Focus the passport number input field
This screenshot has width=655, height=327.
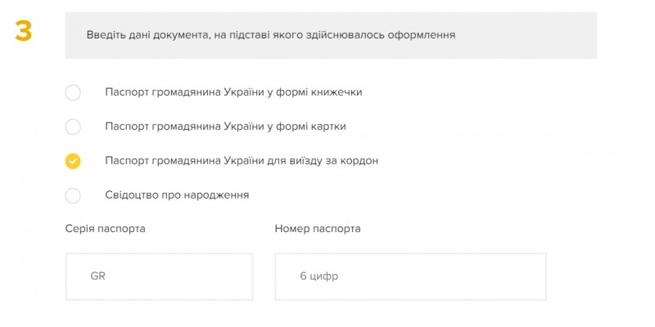tap(410, 276)
